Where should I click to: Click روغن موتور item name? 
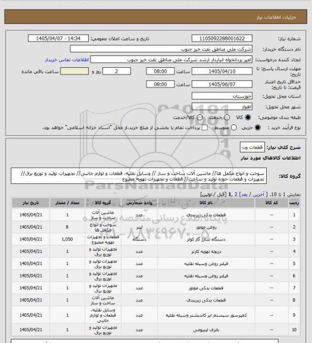[x=206, y=227]
